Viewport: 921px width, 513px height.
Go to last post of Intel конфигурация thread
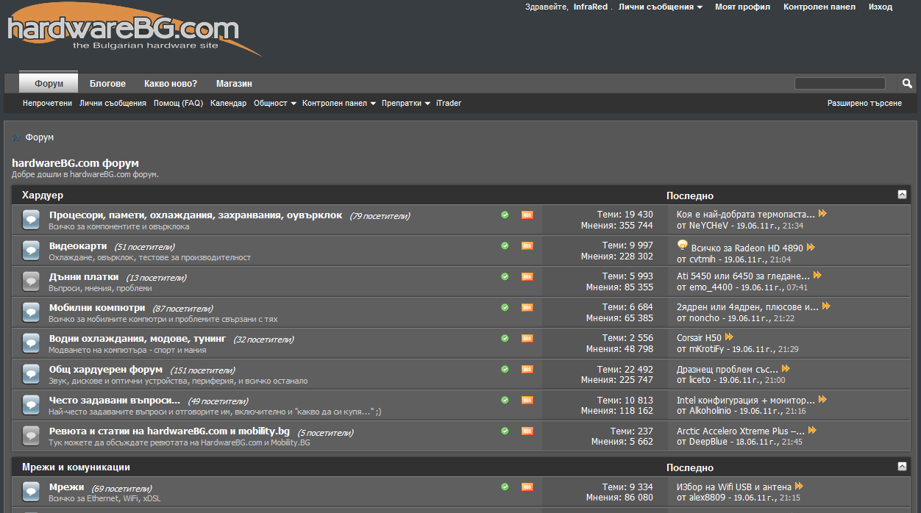[x=822, y=400]
